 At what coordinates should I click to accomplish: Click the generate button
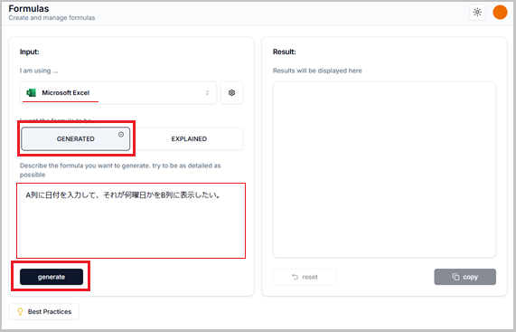(x=52, y=277)
